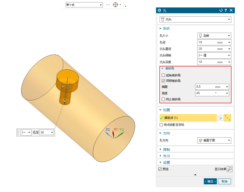Toggle the 预览 preview checkbox

tap(160, 169)
